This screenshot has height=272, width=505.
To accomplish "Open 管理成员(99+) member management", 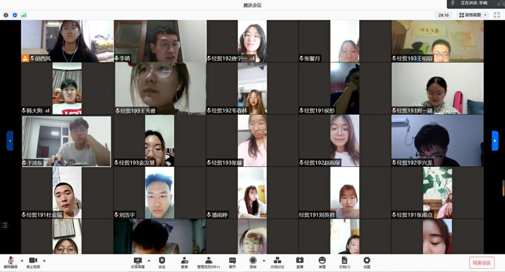I will (208, 263).
